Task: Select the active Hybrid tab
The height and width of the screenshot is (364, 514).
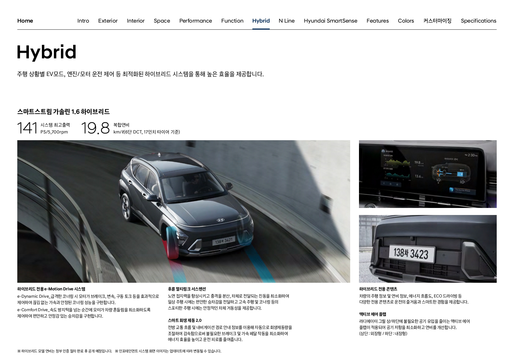Action: tap(261, 21)
